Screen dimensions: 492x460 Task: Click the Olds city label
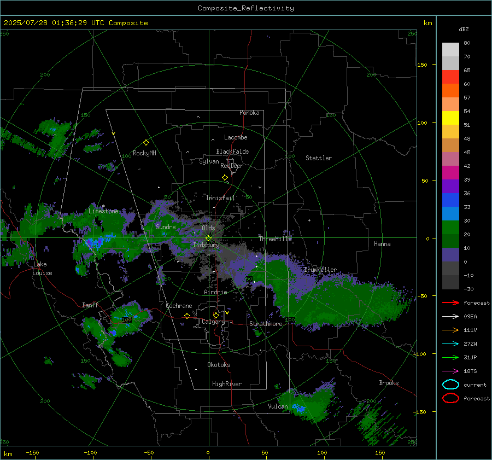point(208,228)
